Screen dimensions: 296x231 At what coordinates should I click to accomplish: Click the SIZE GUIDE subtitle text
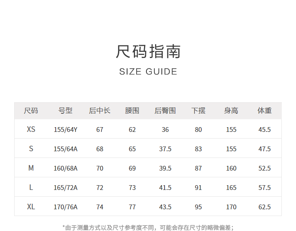point(148,71)
